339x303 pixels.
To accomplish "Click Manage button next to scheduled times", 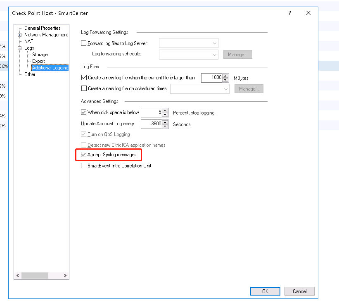I will click(249, 89).
